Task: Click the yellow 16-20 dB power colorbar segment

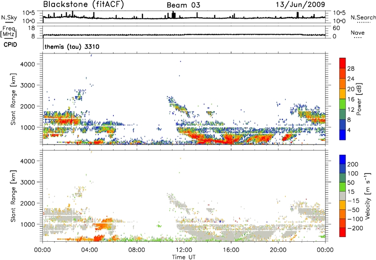Action: tap(343, 94)
